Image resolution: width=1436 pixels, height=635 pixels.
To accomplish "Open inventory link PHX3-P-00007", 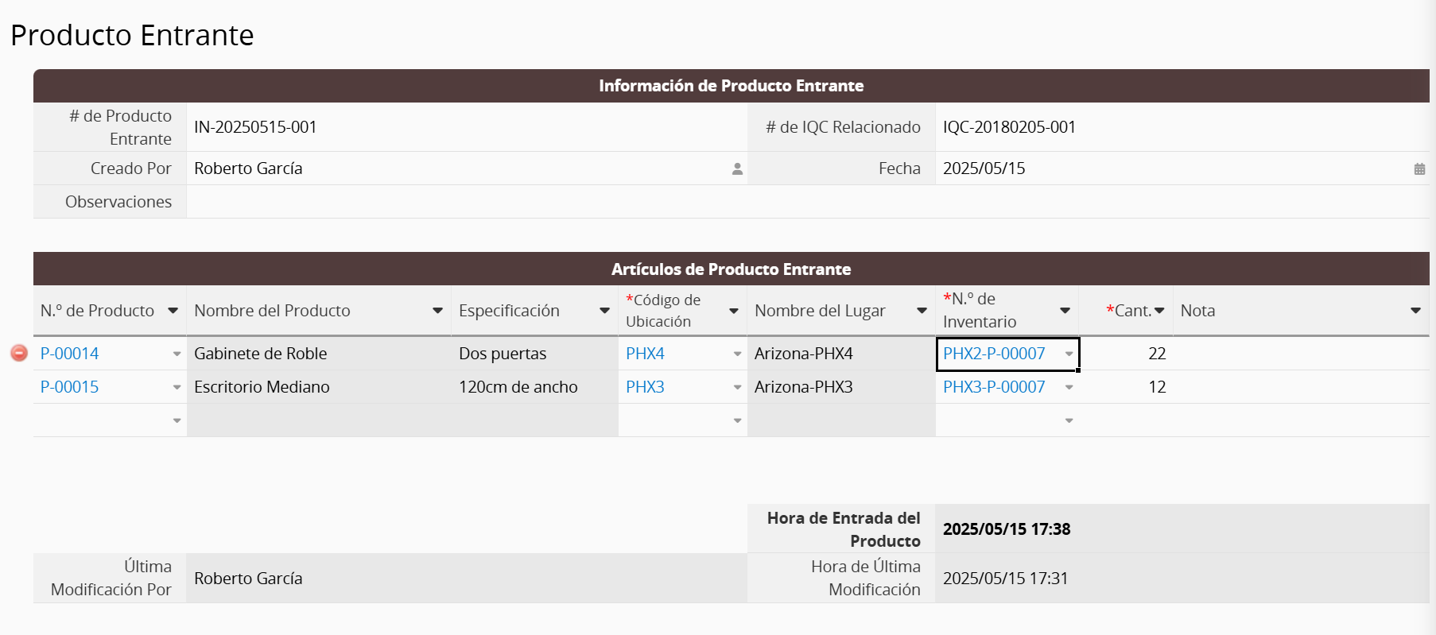I will pyautogui.click(x=994, y=387).
